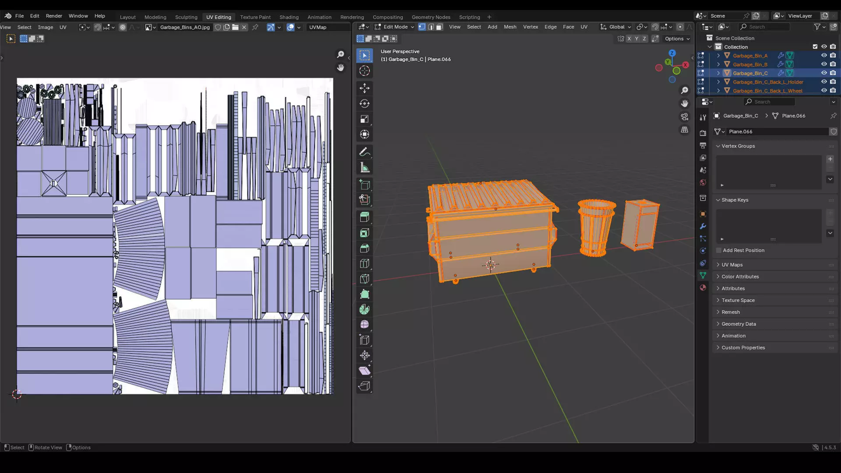
Task: Click the zoom icon in UV editor
Action: point(340,54)
